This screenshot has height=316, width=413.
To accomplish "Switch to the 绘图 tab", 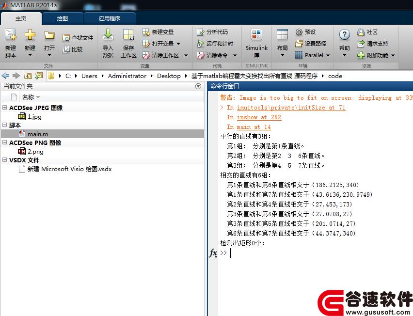I will pyautogui.click(x=63, y=18).
